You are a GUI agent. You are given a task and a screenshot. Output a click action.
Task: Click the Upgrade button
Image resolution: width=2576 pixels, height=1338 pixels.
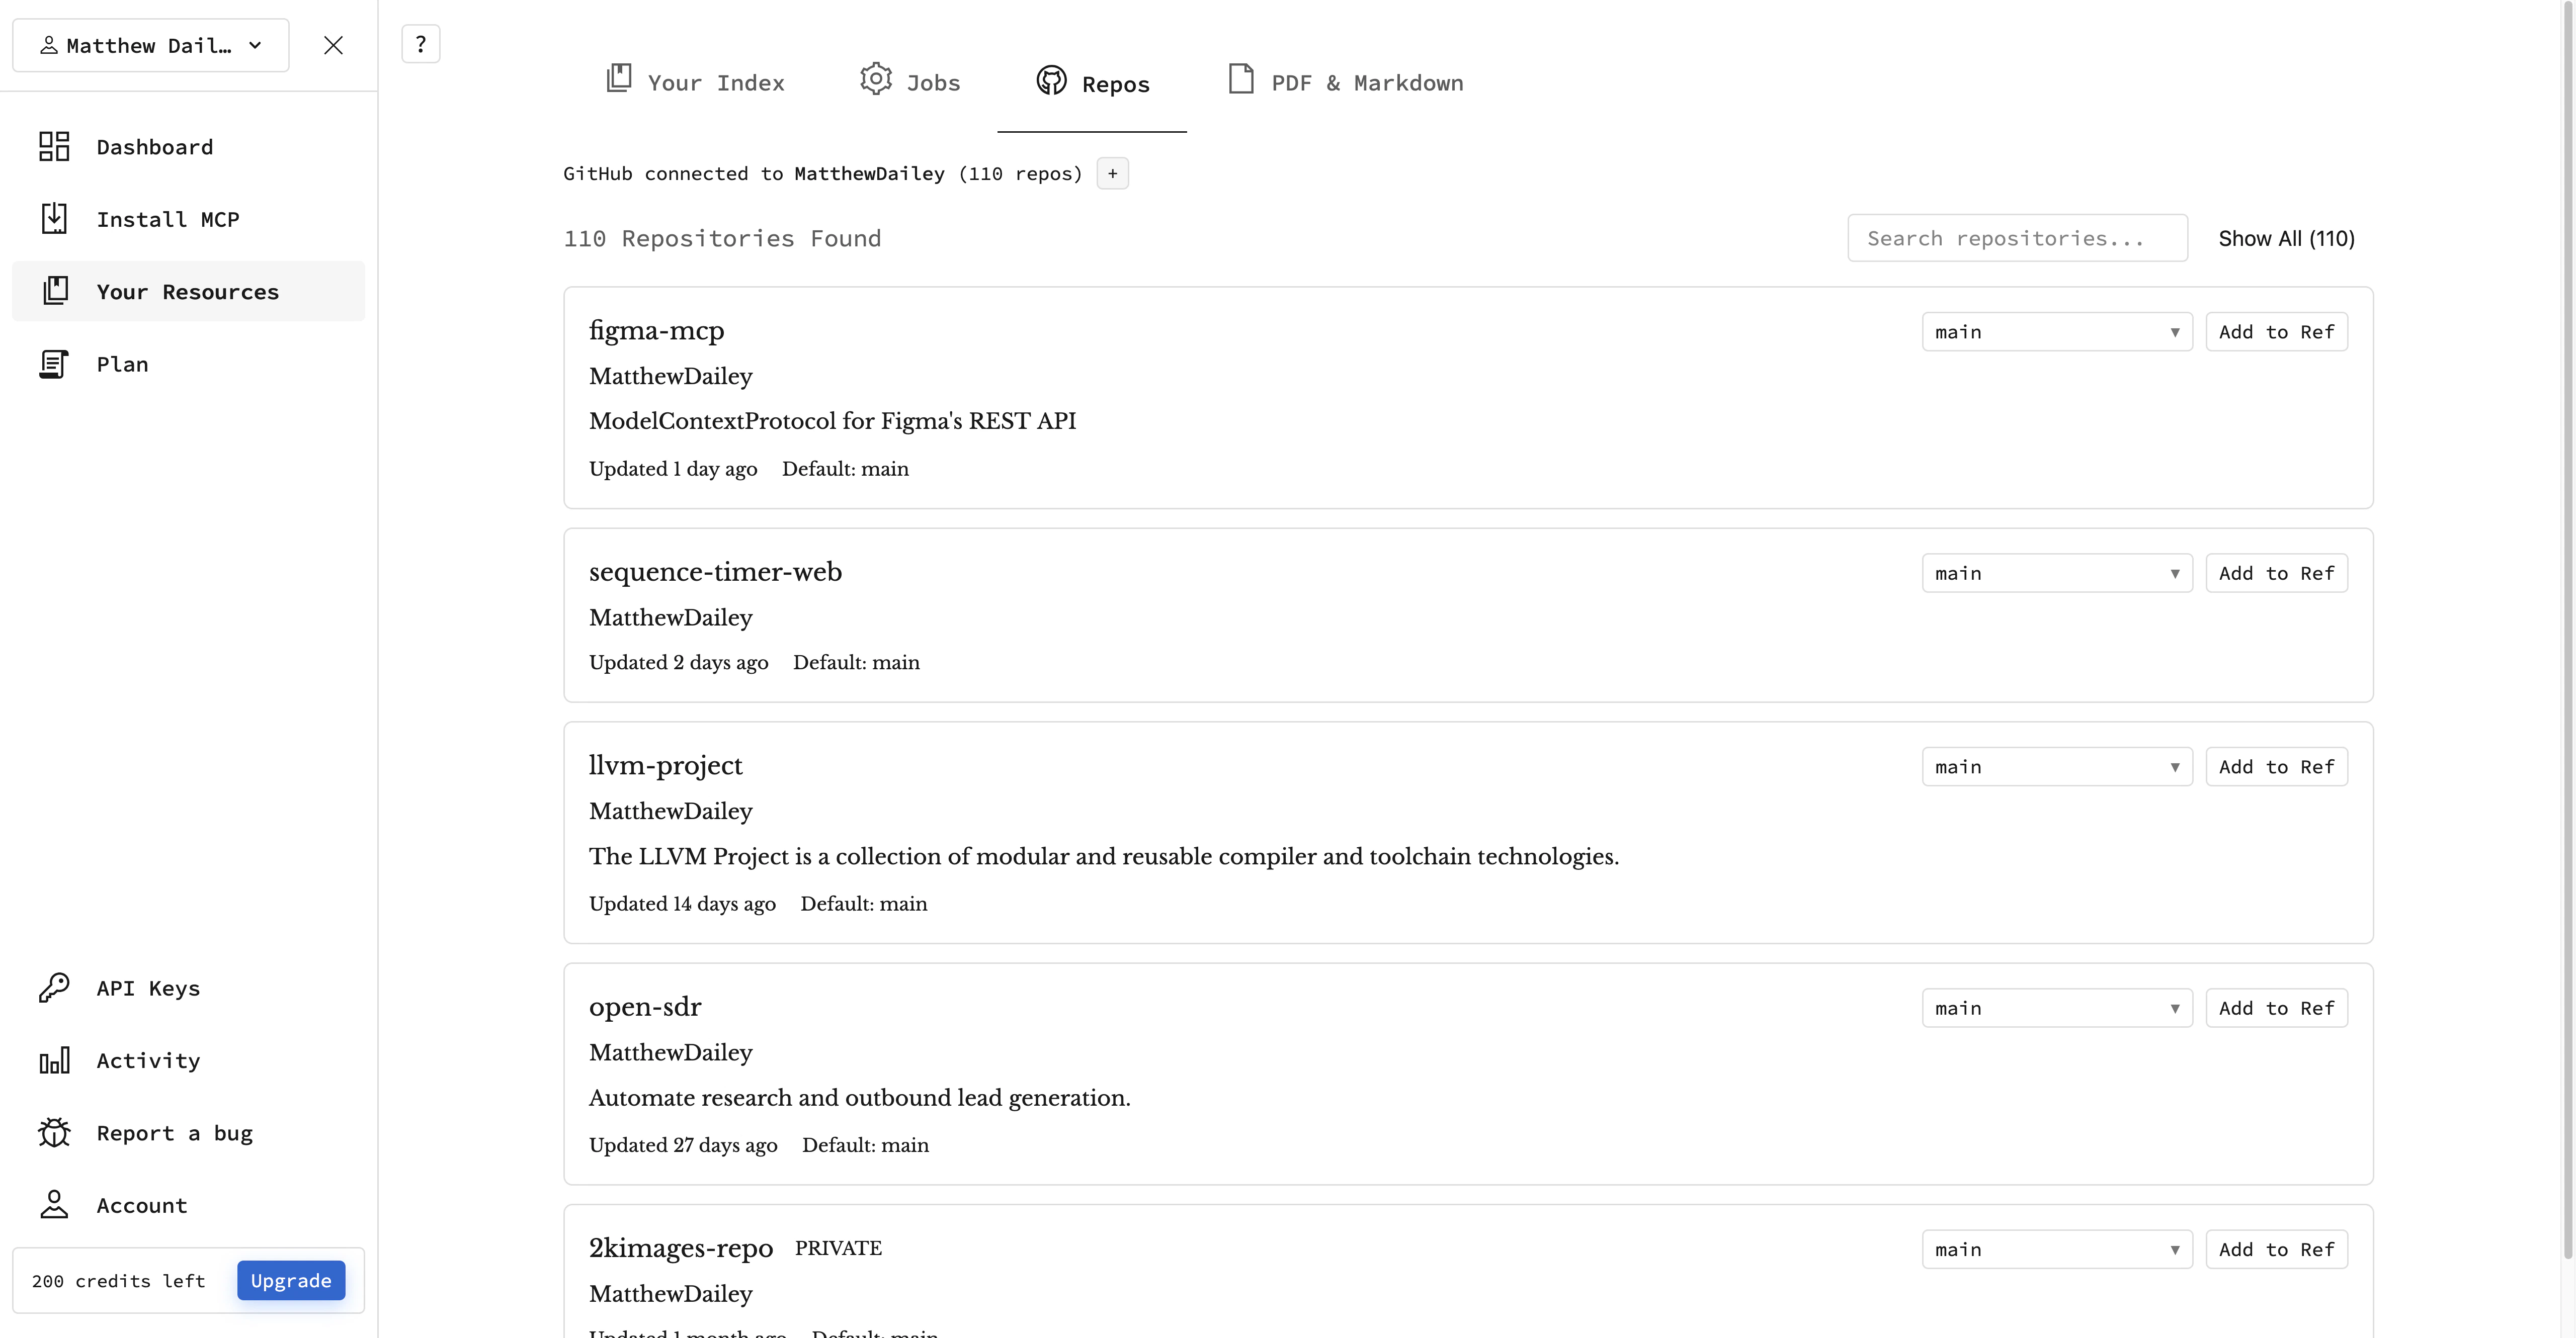291,1280
